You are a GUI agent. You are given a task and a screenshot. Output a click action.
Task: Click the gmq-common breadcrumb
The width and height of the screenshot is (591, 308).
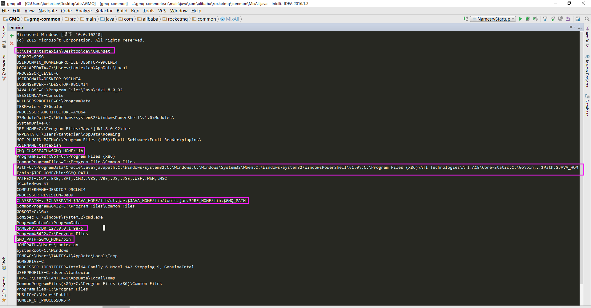45,19
